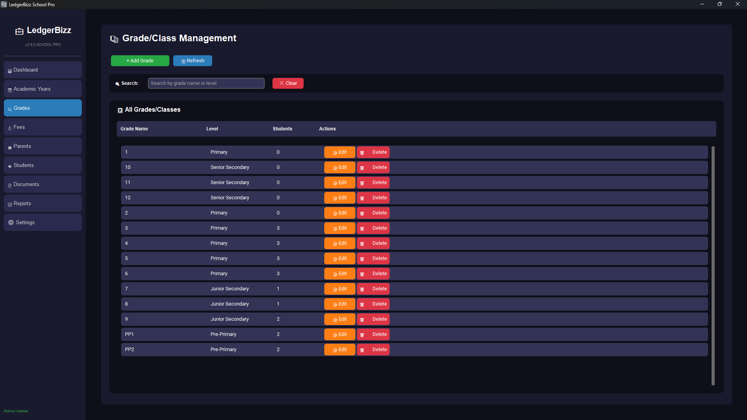Click the Level column header
The width and height of the screenshot is (747, 420).
click(x=212, y=129)
